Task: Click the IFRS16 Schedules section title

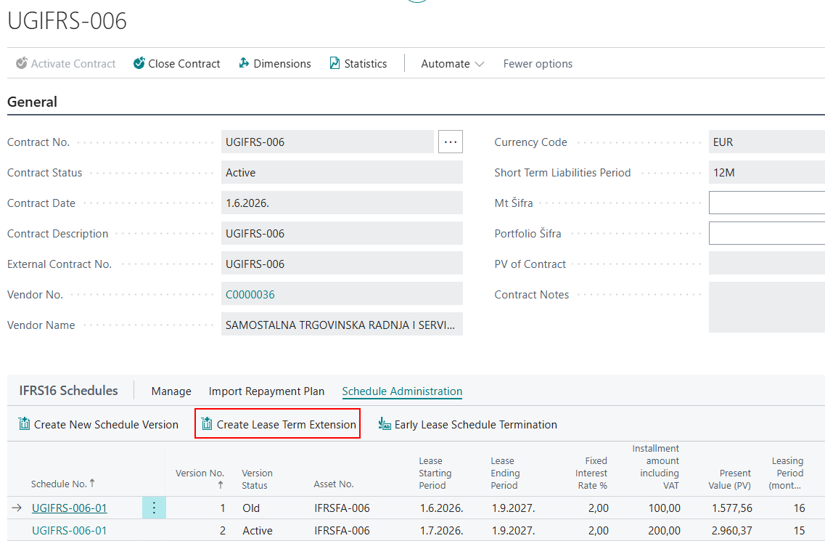Action: coord(68,391)
